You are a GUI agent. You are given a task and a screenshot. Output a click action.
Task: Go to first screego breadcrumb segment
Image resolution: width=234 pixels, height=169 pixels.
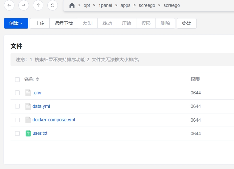tap(147, 5)
